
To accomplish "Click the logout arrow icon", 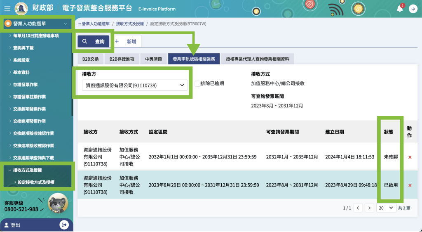I will point(64,225).
